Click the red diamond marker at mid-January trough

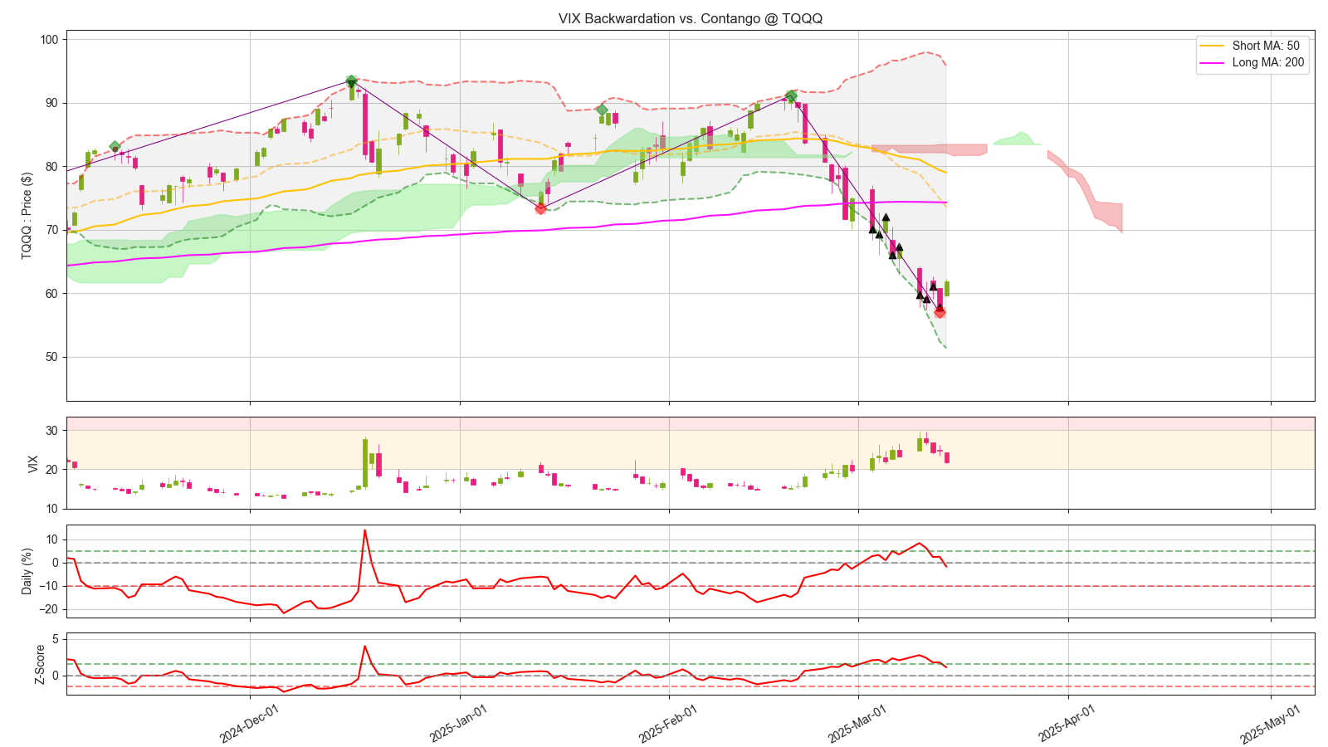pyautogui.click(x=540, y=208)
